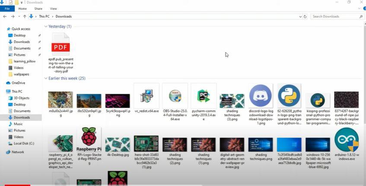366x186 pixels.
Task: Click the Up one level arrow
Action: click(25, 16)
